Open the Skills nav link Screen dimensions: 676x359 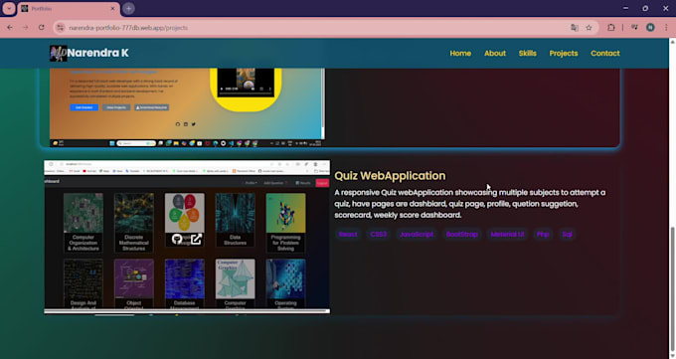[x=527, y=53]
